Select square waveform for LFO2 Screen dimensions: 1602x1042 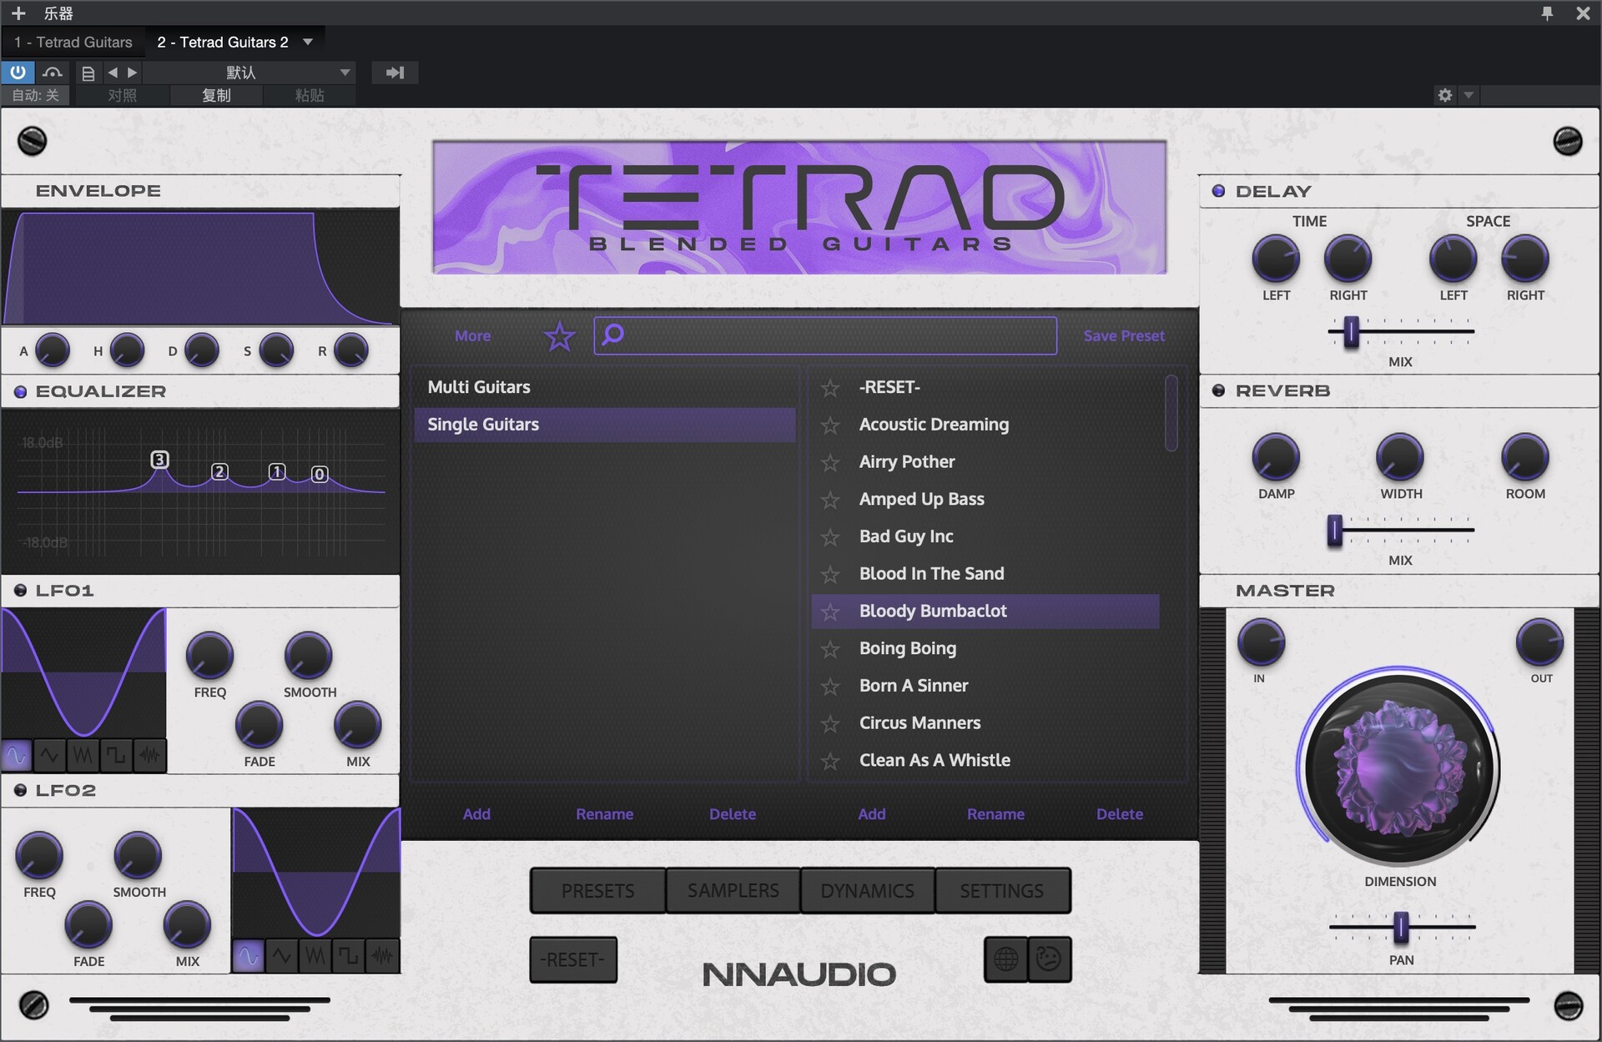tap(349, 956)
